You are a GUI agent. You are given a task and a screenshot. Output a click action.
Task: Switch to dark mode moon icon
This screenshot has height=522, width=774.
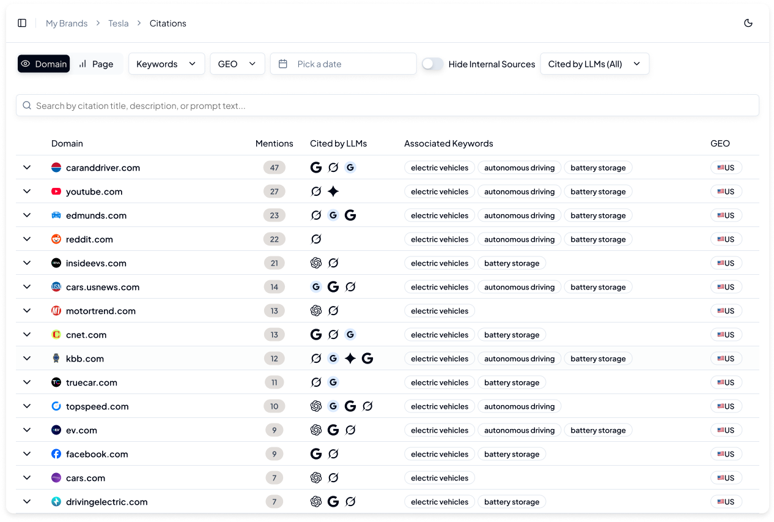coord(748,23)
